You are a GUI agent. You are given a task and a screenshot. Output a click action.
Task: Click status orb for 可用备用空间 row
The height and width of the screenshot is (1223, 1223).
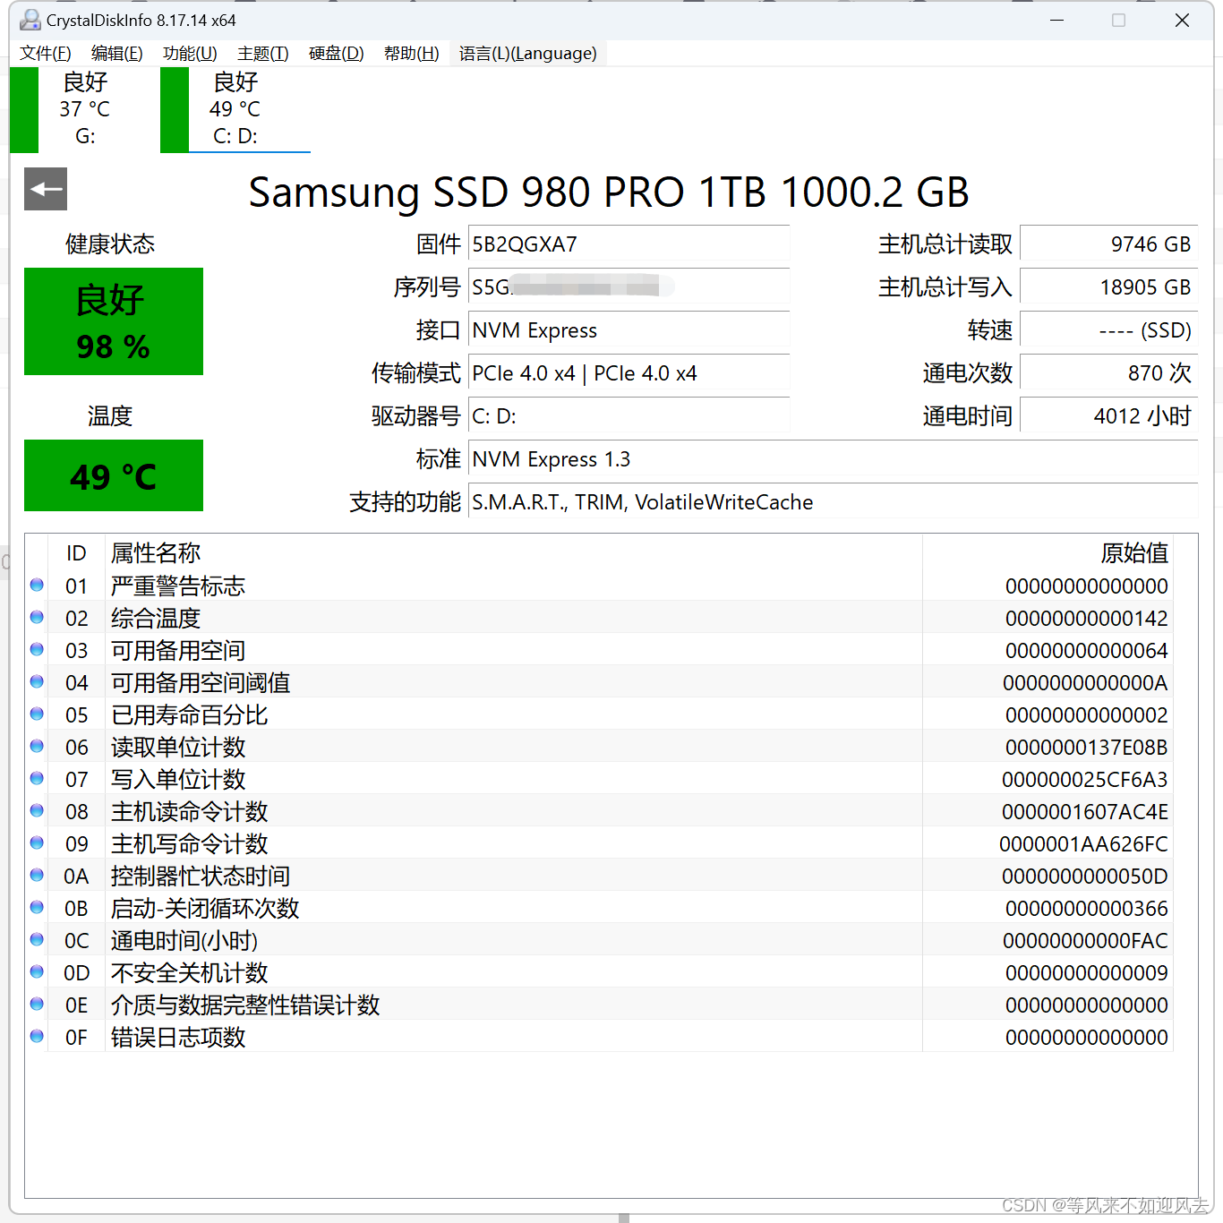pyautogui.click(x=37, y=649)
